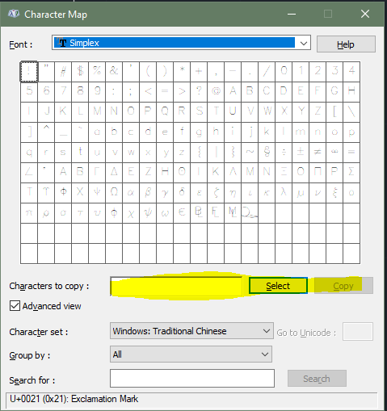The height and width of the screenshot is (411, 387).
Task: Select the division sign ÷ character cell
Action: tap(284, 153)
